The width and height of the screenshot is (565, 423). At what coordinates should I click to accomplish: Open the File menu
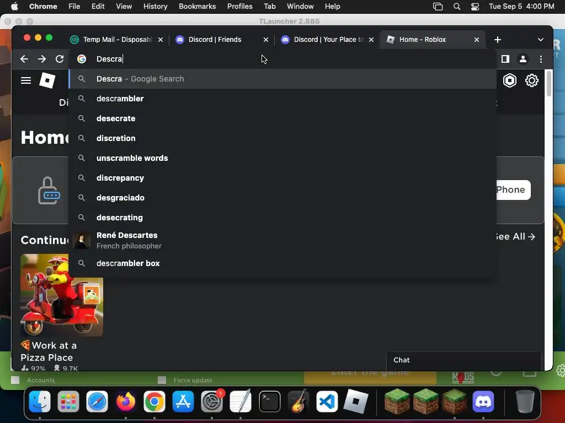point(74,6)
